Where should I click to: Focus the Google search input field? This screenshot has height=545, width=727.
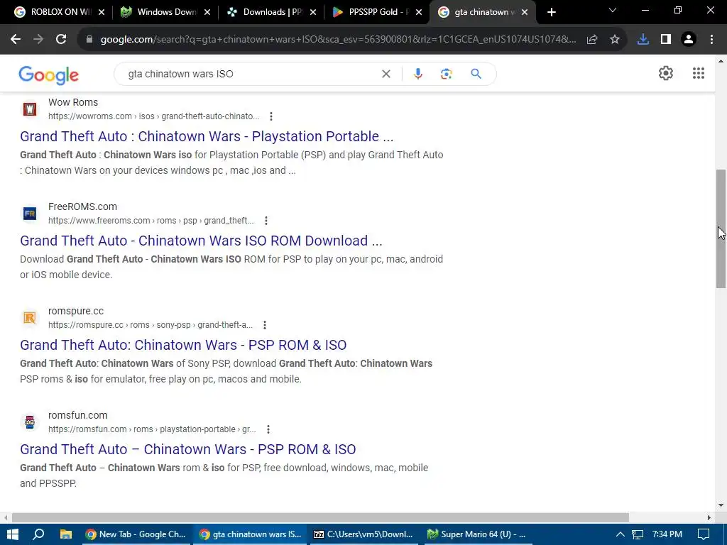click(x=251, y=74)
